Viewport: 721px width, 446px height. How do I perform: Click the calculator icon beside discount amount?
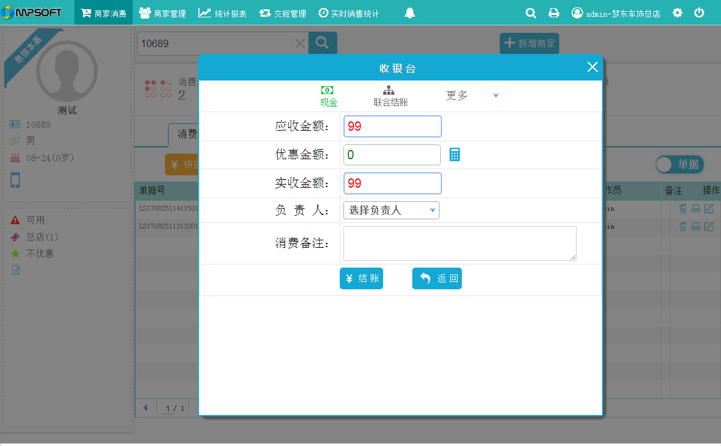click(x=454, y=155)
